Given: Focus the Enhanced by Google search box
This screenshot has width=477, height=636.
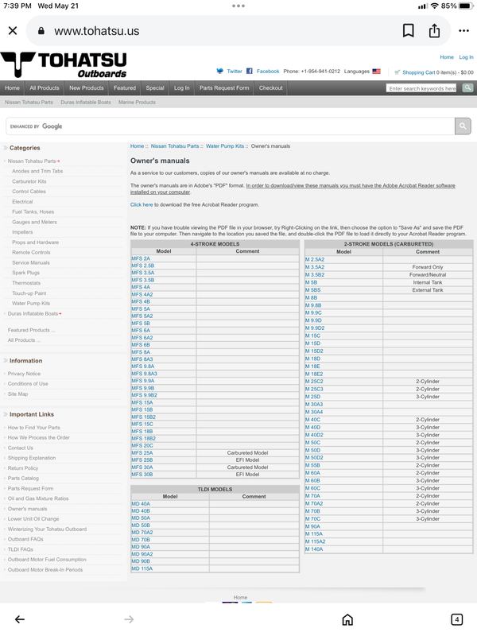Looking at the screenshot, I should [231, 126].
